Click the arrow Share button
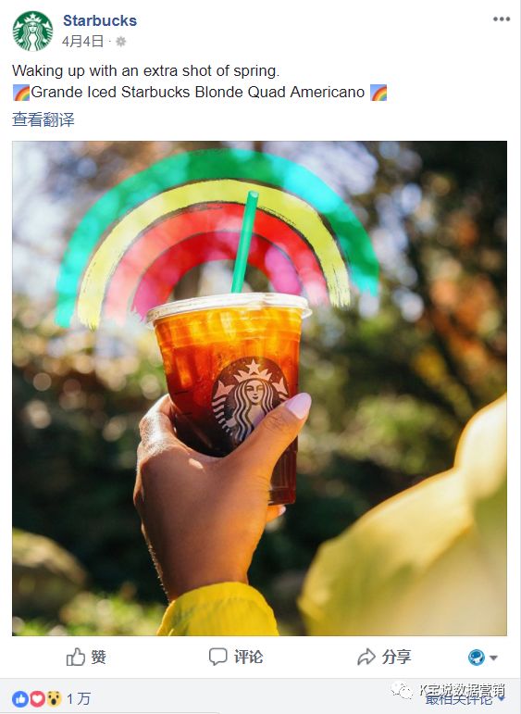The height and width of the screenshot is (714, 521). tap(384, 657)
